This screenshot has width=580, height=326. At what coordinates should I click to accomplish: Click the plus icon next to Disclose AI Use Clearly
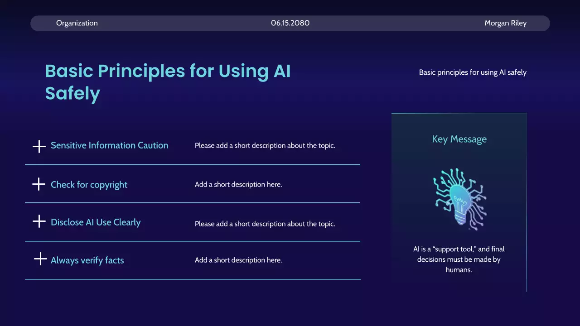tap(39, 221)
